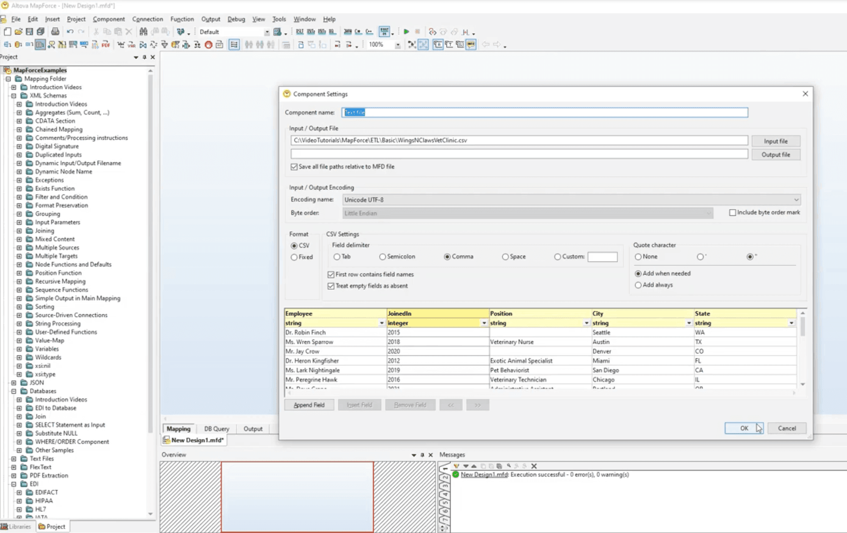Toggle First row contains field names
Viewport: 847px width, 533px height.
[x=331, y=275]
